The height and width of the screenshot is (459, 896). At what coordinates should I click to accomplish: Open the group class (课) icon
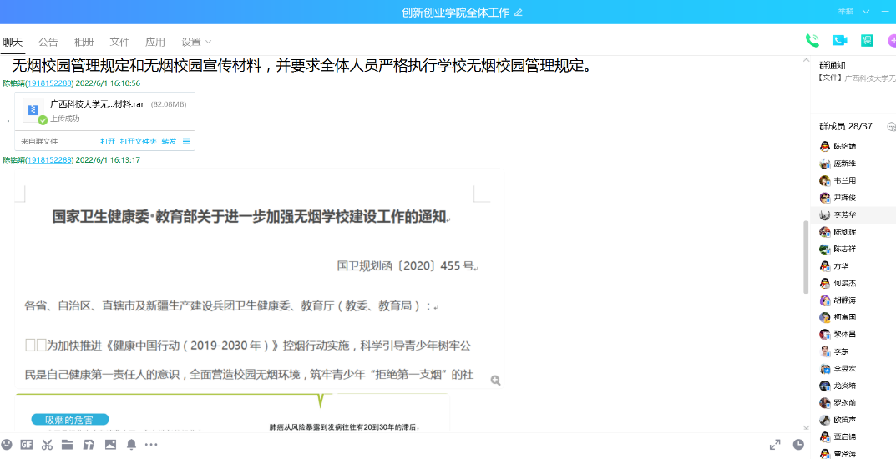(x=868, y=40)
